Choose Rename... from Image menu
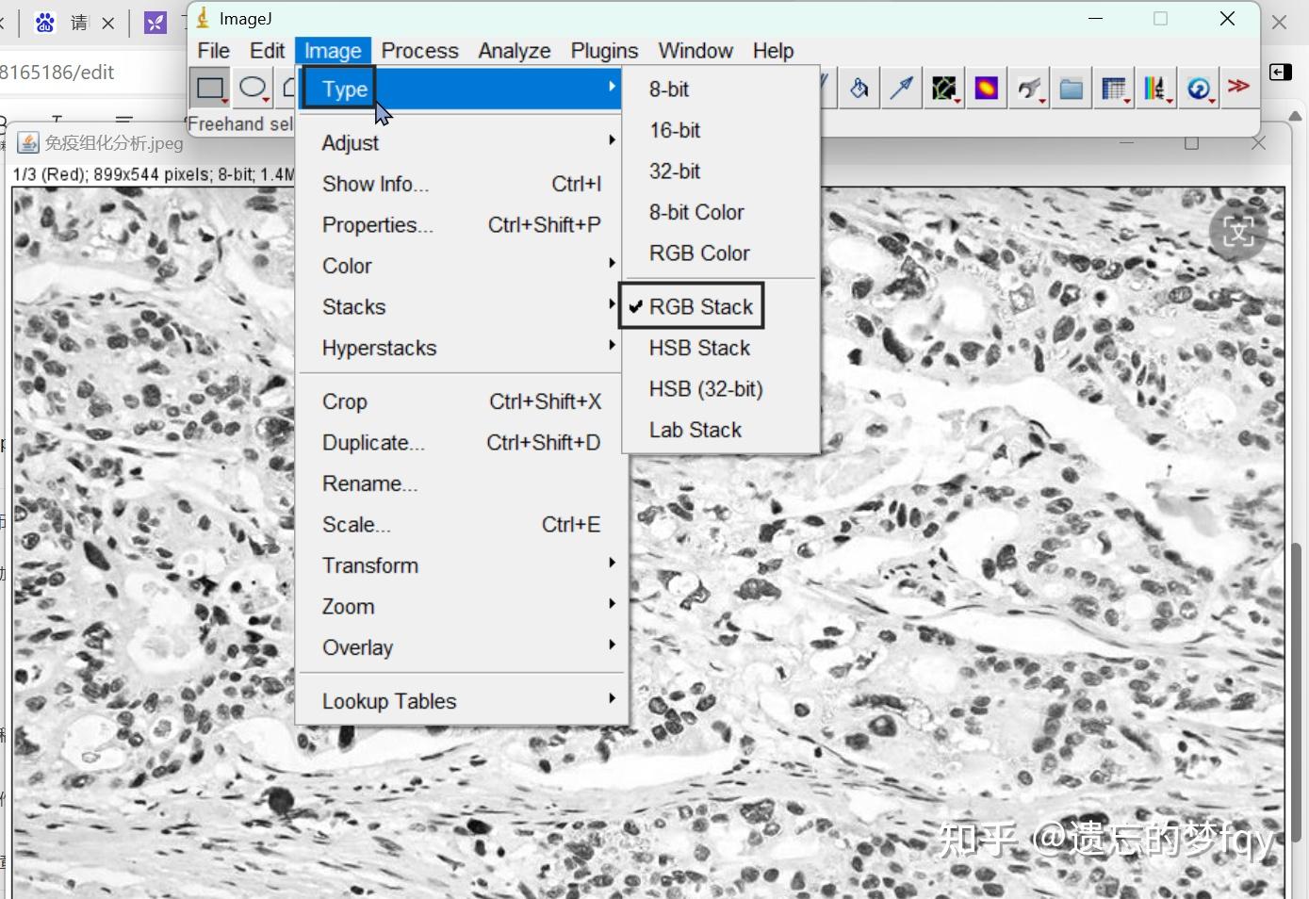The width and height of the screenshot is (1309, 899). pos(462,483)
